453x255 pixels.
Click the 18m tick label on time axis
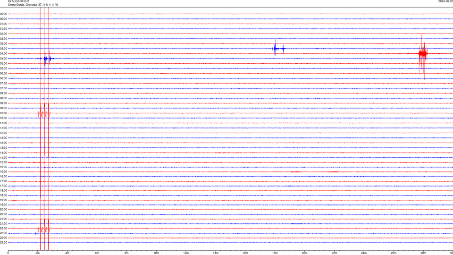[x=275, y=253]
